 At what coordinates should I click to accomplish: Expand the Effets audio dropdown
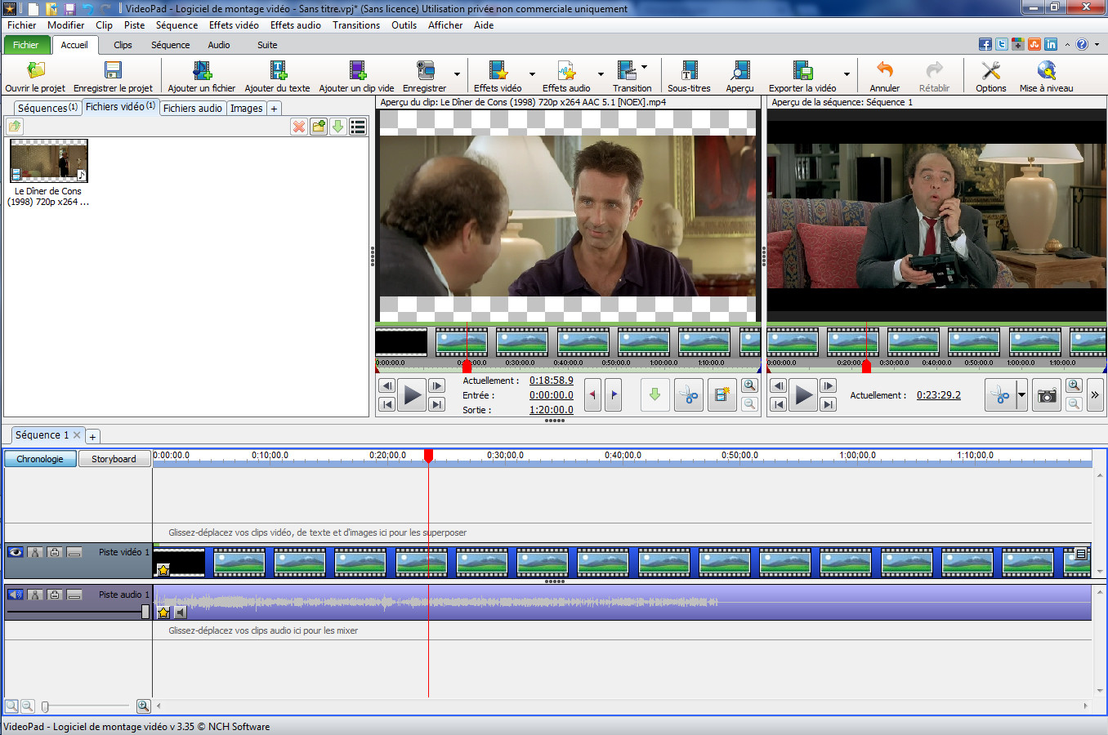tap(601, 75)
